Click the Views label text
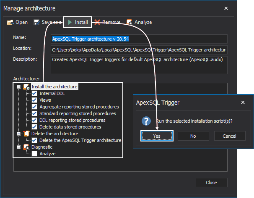 (x=45, y=100)
